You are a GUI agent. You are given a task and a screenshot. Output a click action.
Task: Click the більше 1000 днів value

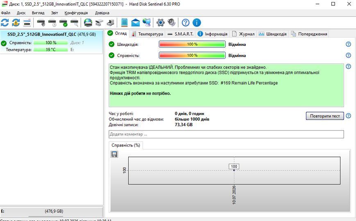coord(192,119)
